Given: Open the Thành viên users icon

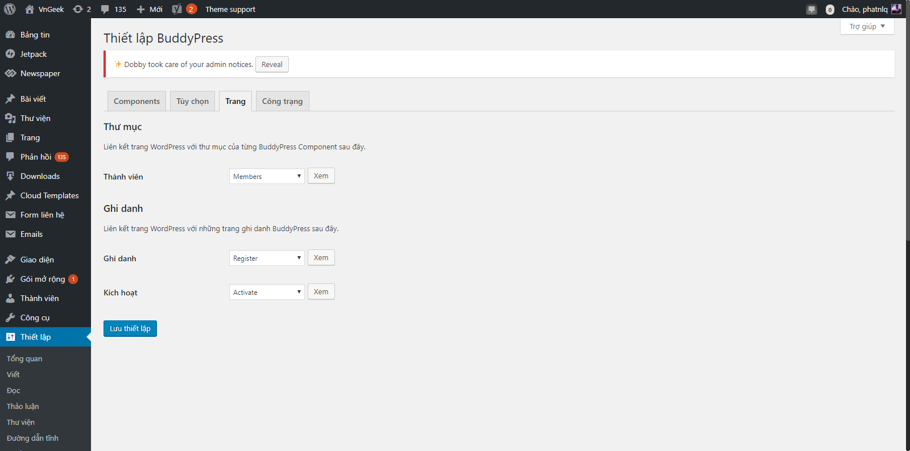Looking at the screenshot, I should point(10,298).
